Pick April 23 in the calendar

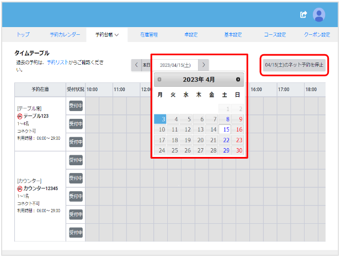point(238,140)
